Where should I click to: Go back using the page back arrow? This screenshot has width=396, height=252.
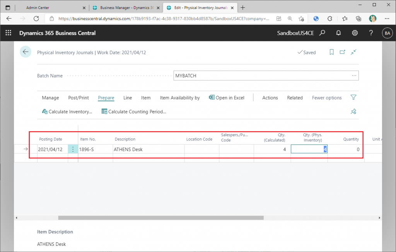(26, 52)
